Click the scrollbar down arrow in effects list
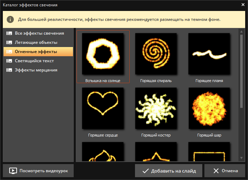 pyautogui.click(x=241, y=158)
